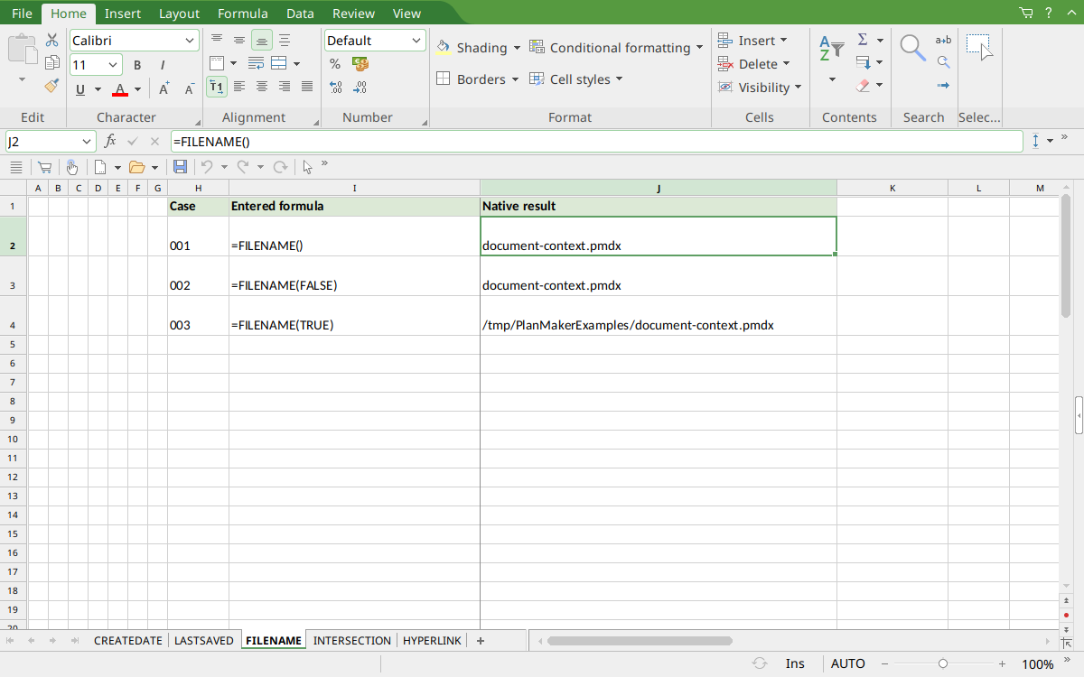Viewport: 1084px width, 677px height.
Task: Open the Default number format dropdown
Action: click(x=416, y=41)
